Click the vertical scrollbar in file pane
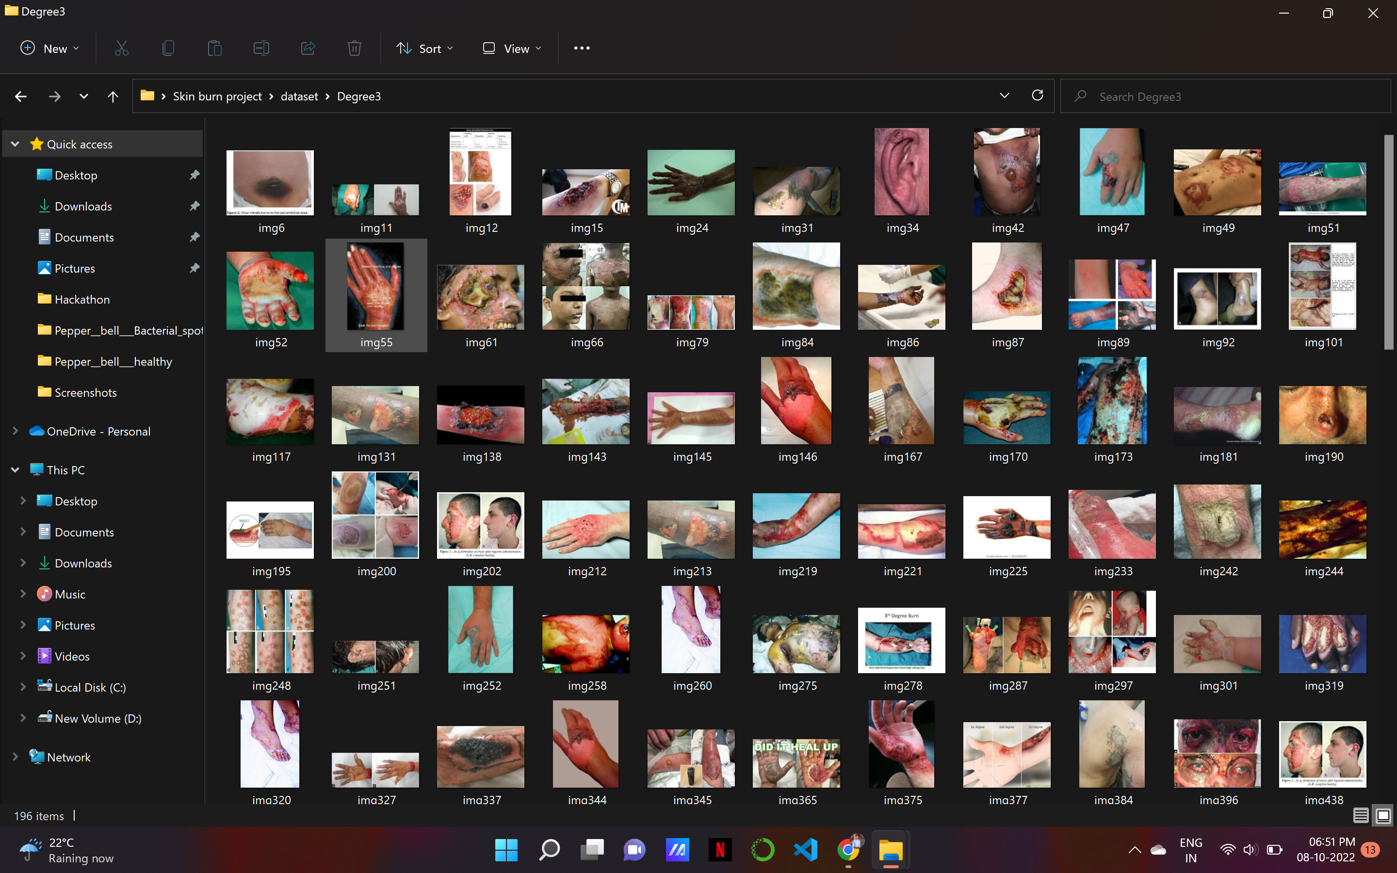Viewport: 1397px width, 873px height. point(1388,242)
